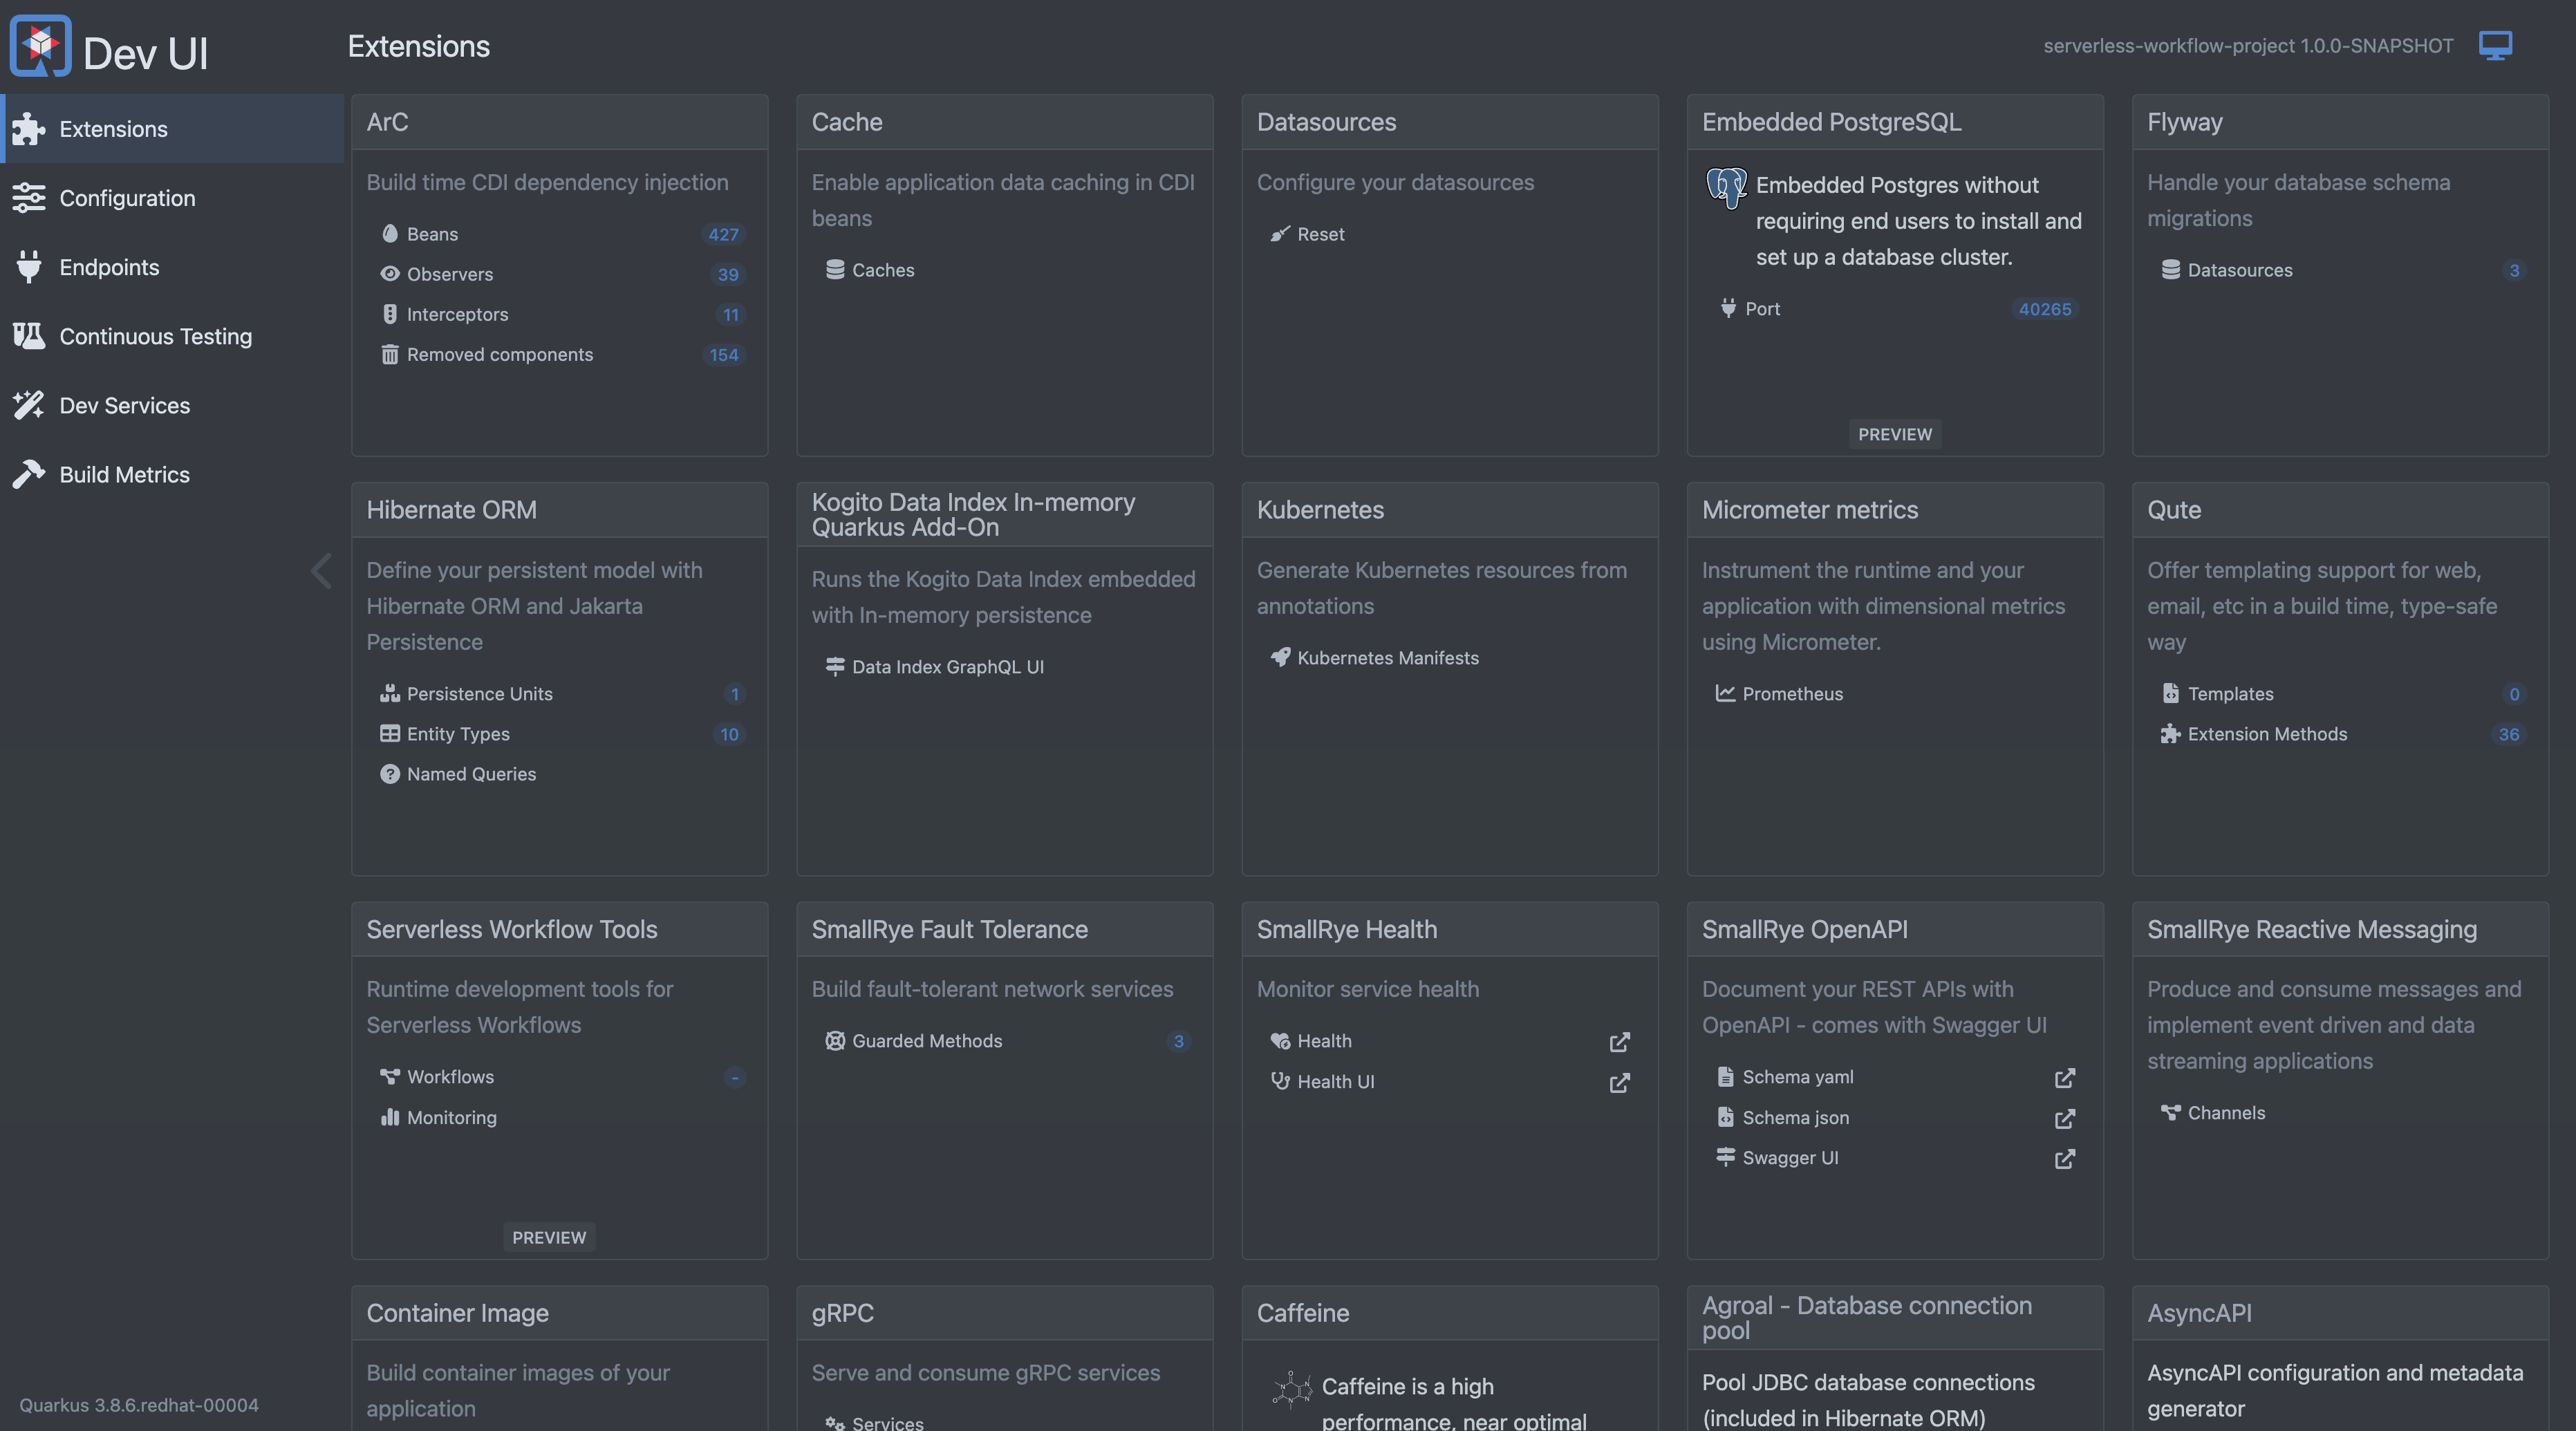Select the Extensions puzzle icon in sidebar
2576x1431 pixels.
[x=29, y=129]
